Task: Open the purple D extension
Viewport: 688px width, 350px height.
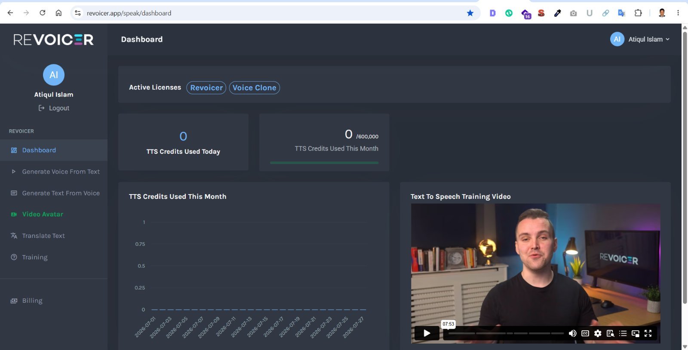Action: (493, 13)
